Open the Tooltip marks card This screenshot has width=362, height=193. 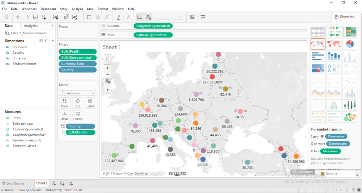(77, 116)
